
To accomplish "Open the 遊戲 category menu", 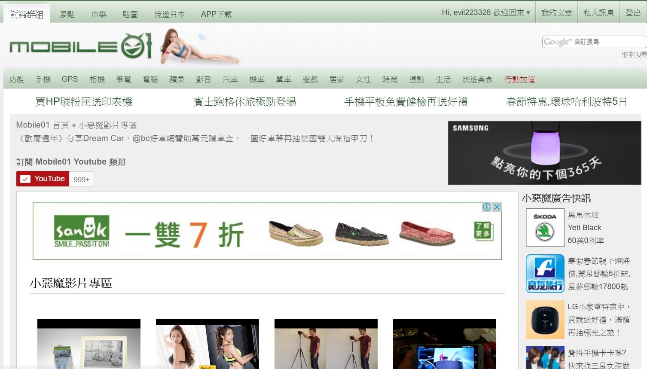I will point(310,79).
